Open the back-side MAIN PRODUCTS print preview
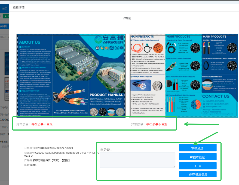 183,76
